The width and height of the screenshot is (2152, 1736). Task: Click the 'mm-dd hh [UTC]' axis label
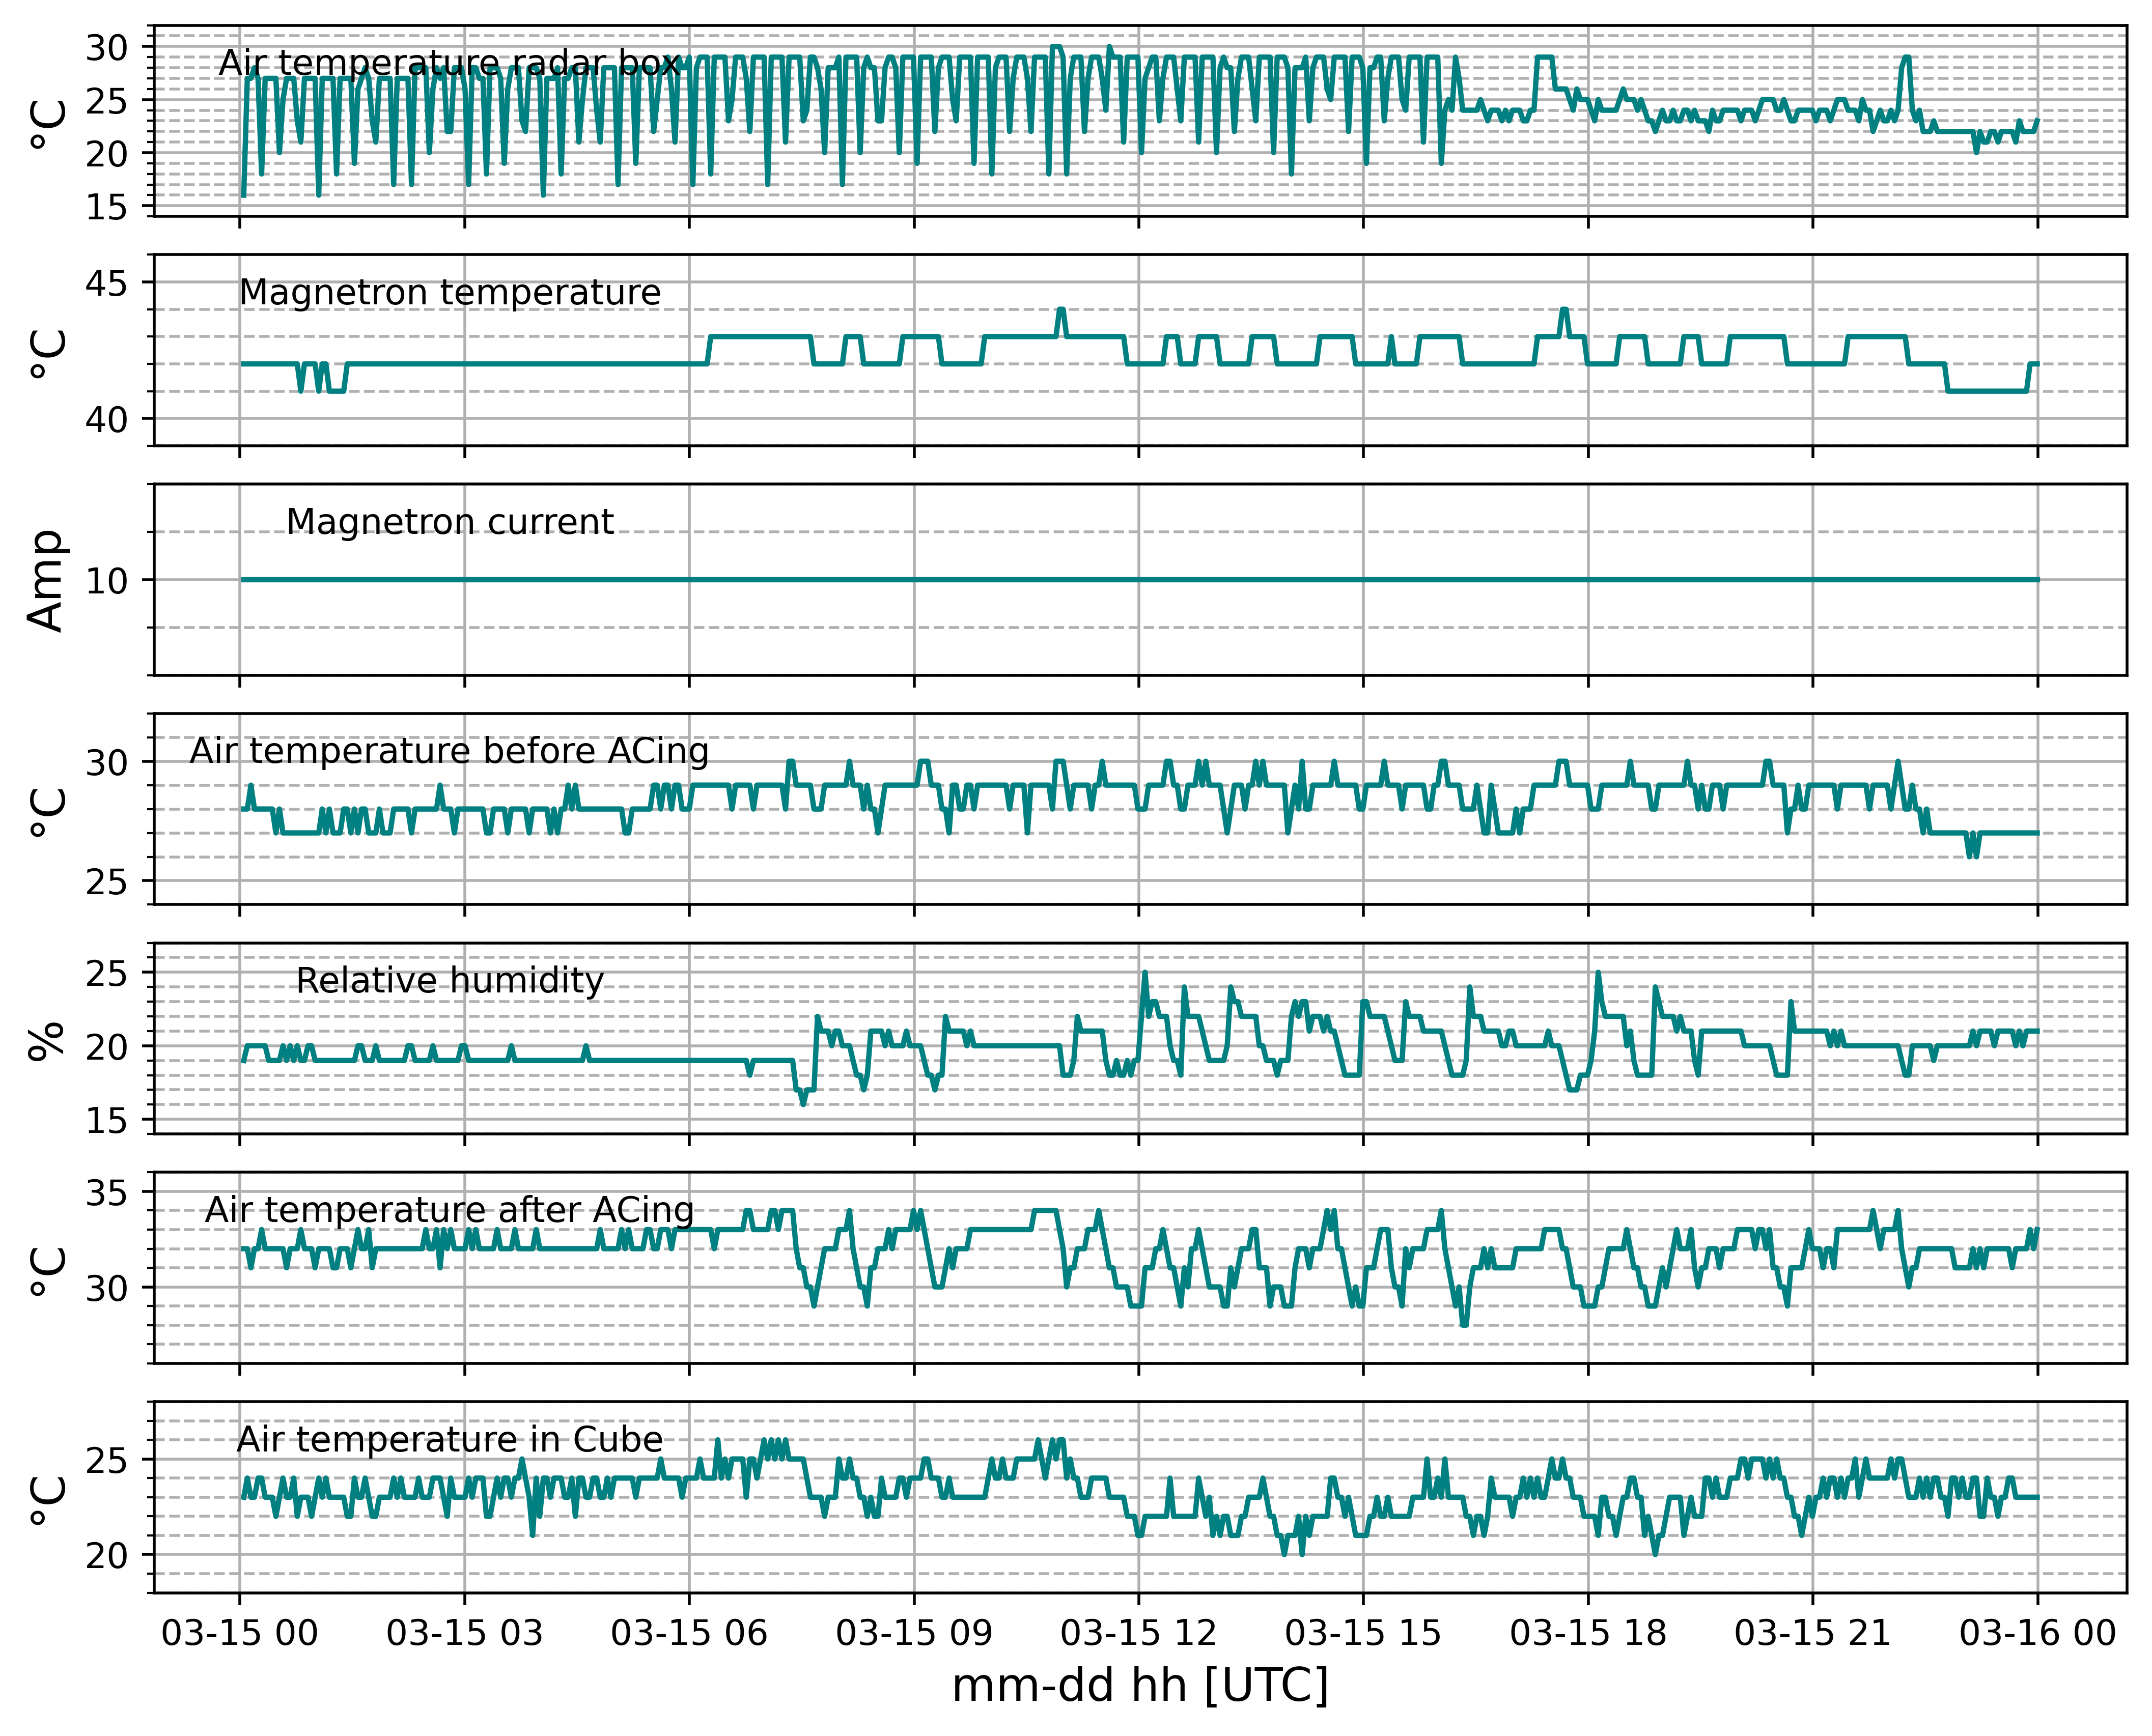pyautogui.click(x=1139, y=1686)
